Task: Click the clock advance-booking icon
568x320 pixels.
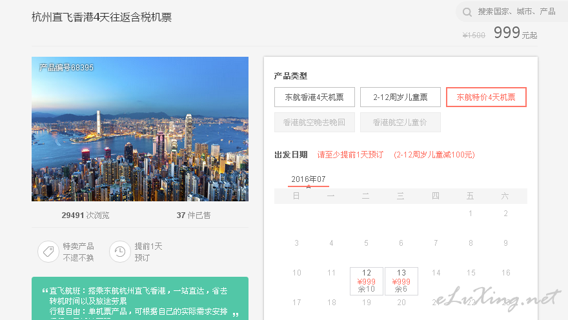Action: [120, 251]
